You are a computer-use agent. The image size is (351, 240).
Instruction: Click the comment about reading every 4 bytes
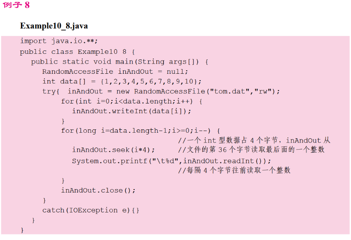[234, 170]
